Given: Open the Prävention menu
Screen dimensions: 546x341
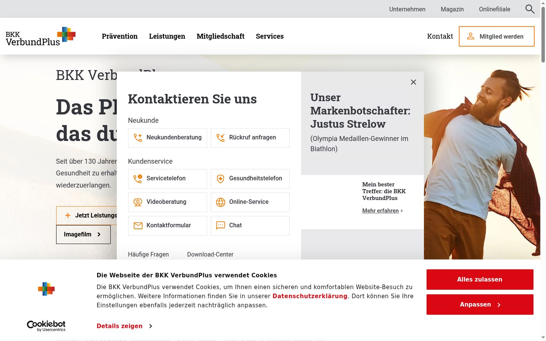Looking at the screenshot, I should coord(120,36).
